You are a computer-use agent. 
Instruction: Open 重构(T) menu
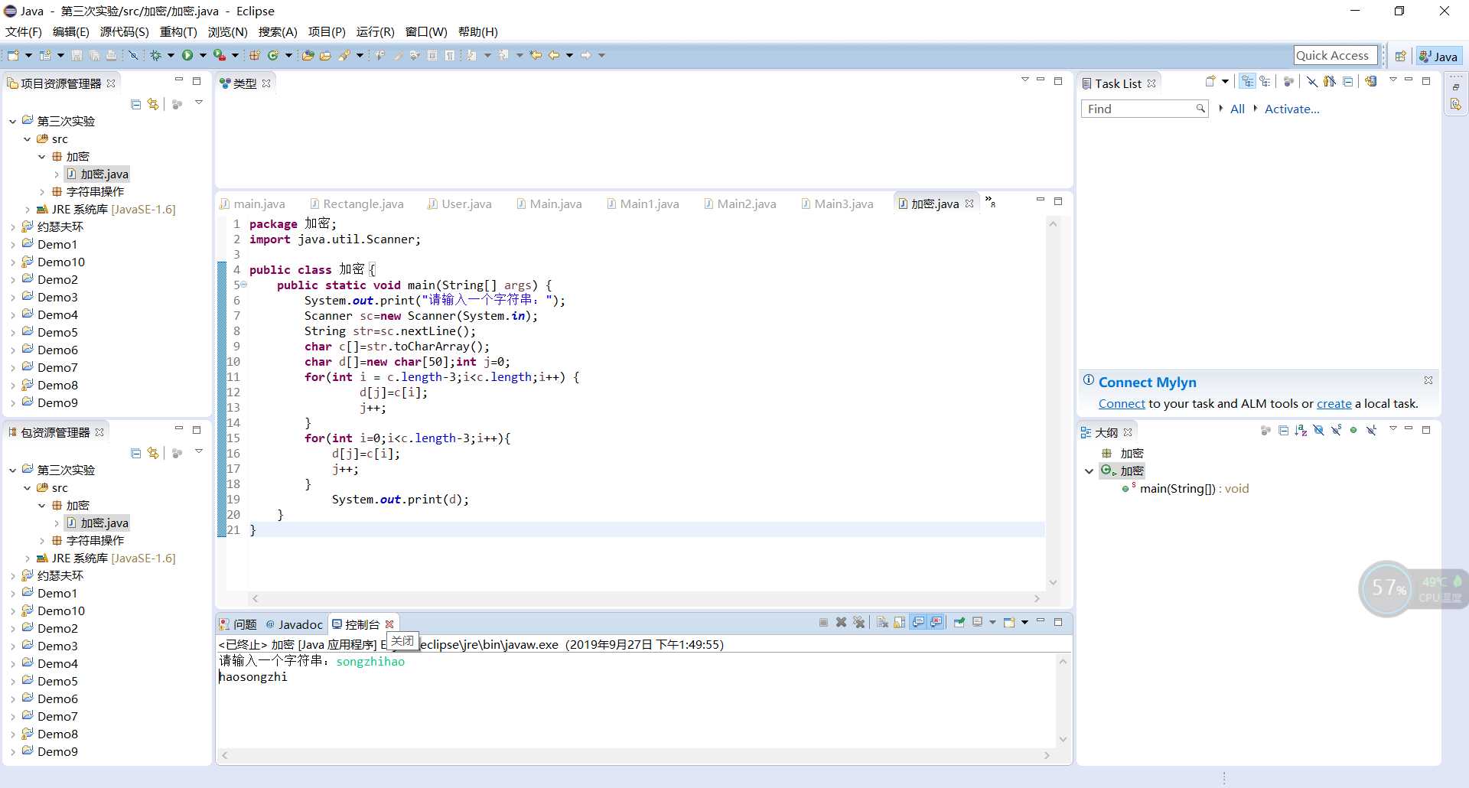[x=178, y=31]
